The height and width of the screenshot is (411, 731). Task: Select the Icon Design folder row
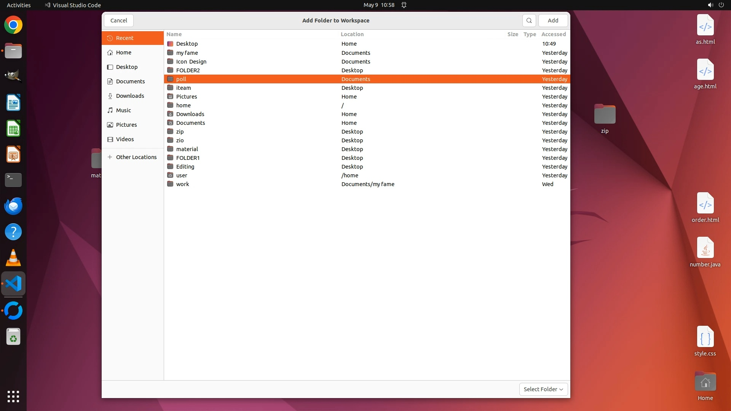point(191,62)
